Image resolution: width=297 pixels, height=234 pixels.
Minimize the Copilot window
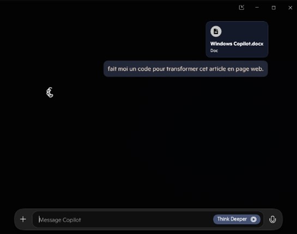[x=257, y=8]
